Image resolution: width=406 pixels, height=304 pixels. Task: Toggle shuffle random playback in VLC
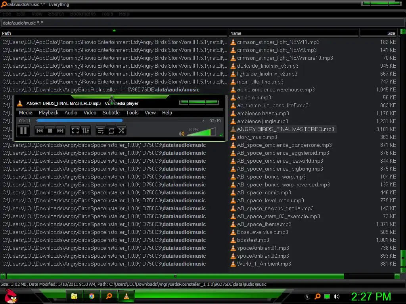[x=121, y=131]
